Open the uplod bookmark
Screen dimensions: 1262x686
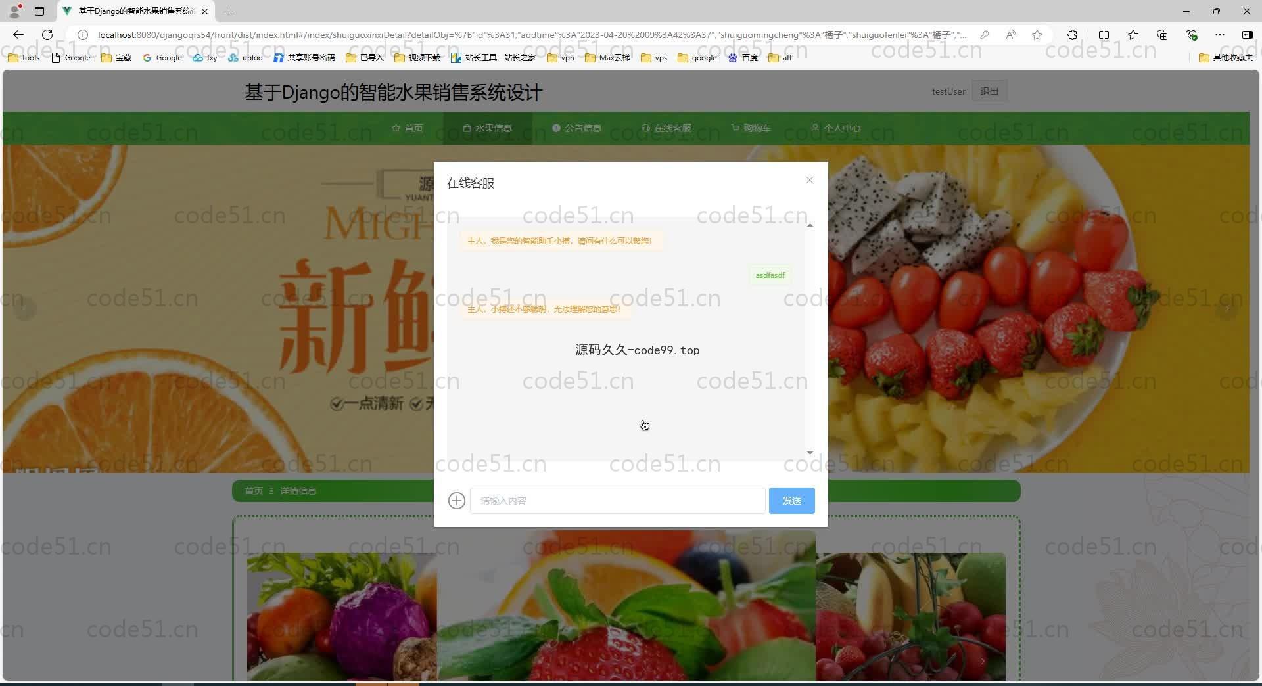pyautogui.click(x=246, y=58)
